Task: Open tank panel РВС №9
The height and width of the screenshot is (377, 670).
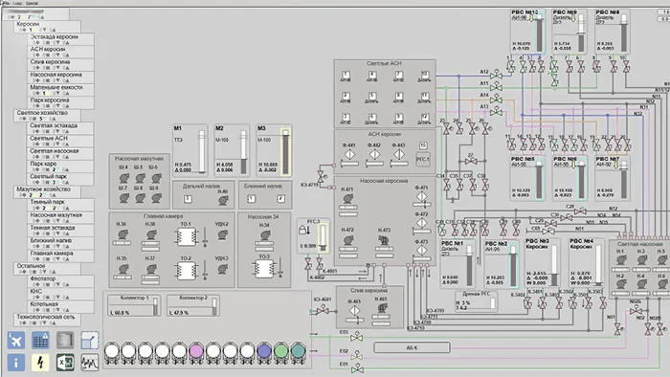Action: [x=569, y=32]
